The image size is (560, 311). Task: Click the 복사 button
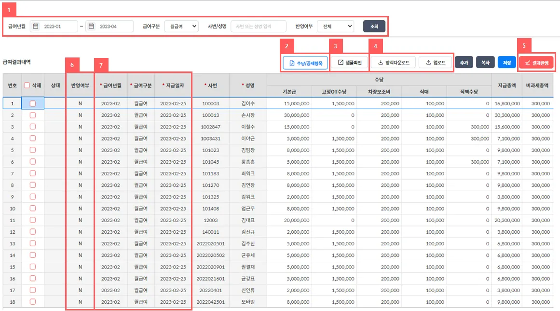click(485, 63)
